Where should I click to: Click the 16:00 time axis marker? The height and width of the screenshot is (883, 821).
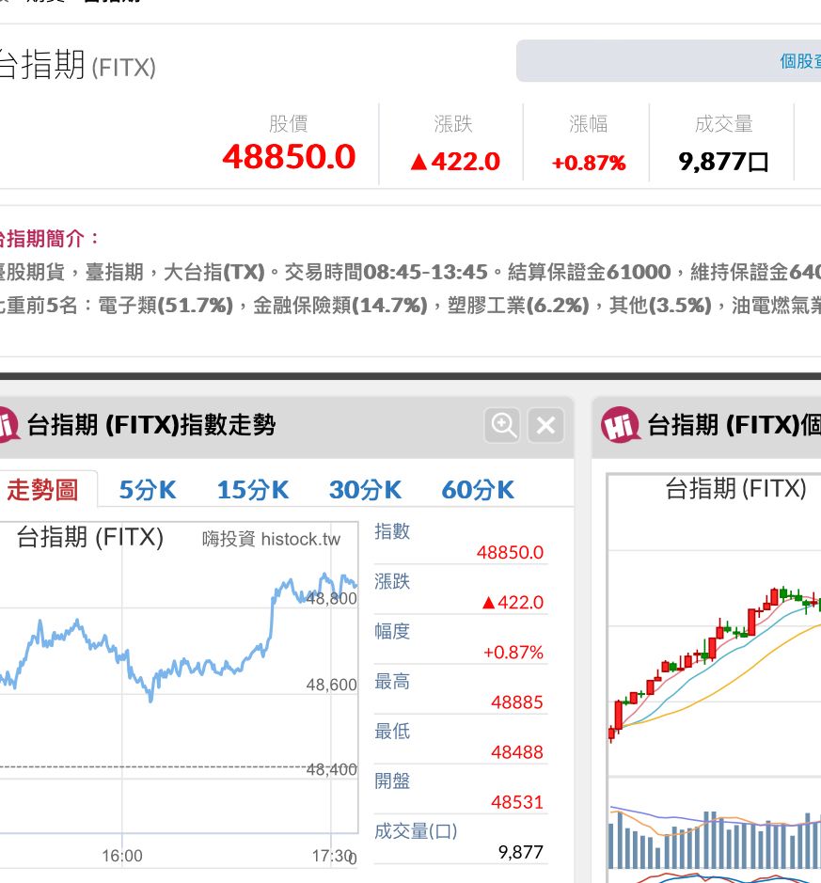(x=122, y=856)
